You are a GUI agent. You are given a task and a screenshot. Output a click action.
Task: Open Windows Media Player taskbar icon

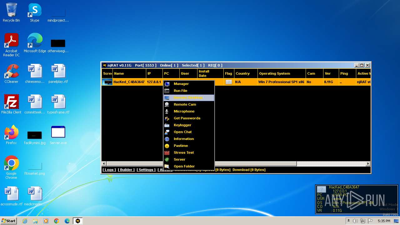(x=46, y=221)
